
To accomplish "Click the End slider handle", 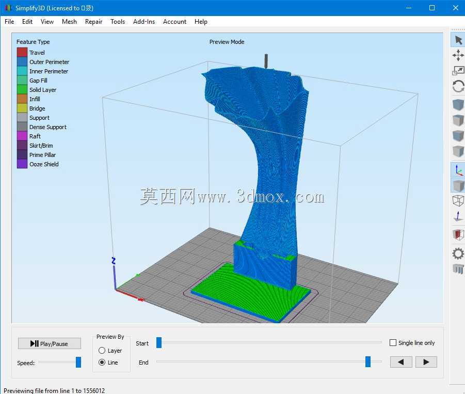I will pyautogui.click(x=368, y=361).
